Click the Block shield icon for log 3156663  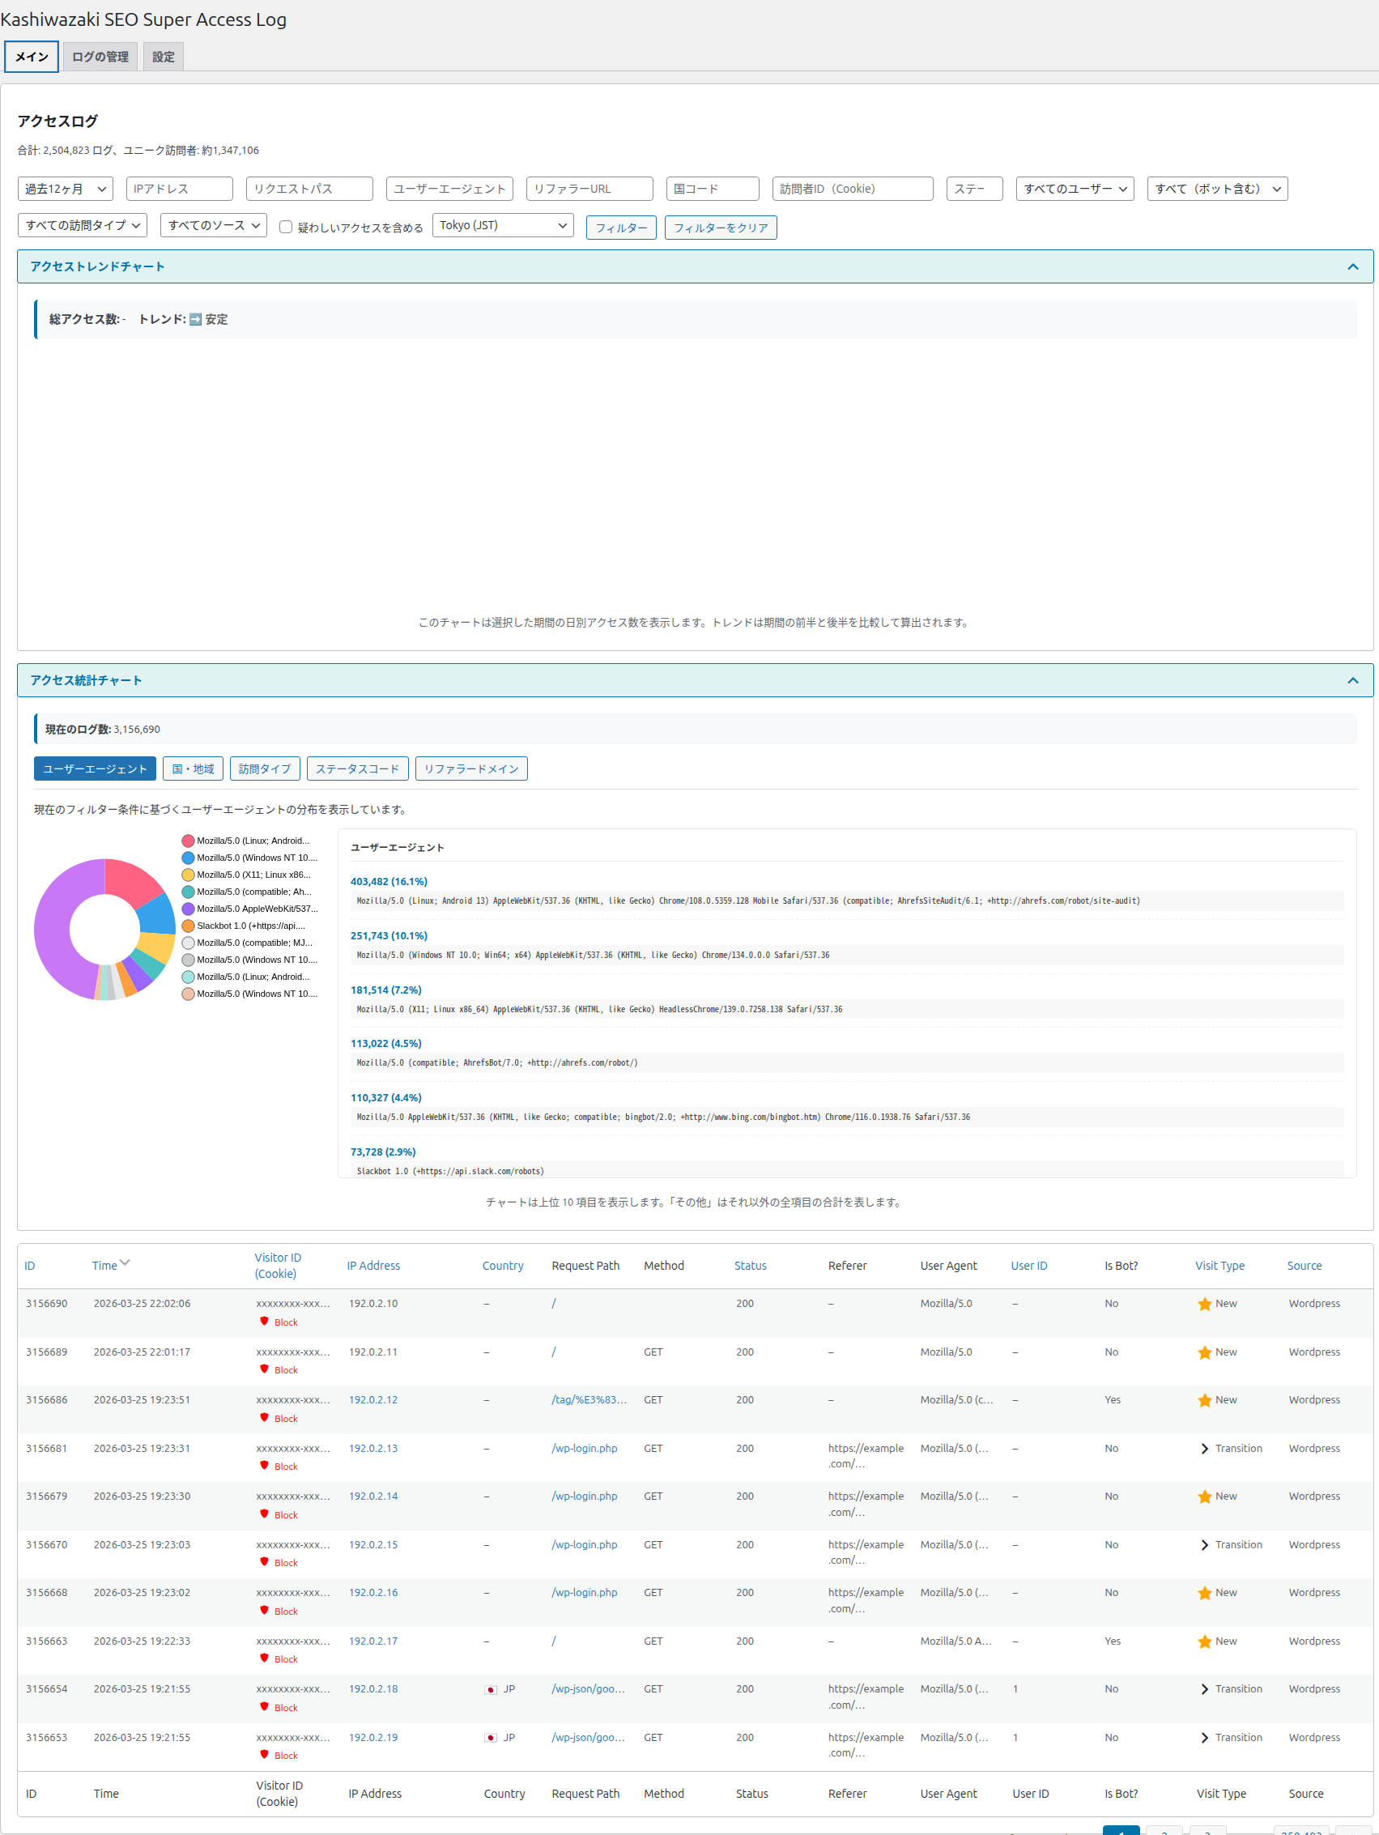[264, 1658]
